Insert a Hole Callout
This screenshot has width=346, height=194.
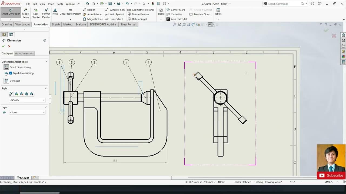(x=114, y=19)
